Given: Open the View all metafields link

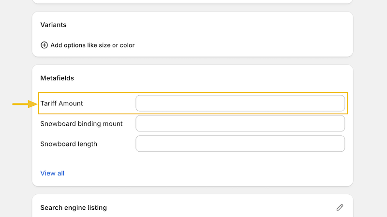Looking at the screenshot, I should point(52,174).
